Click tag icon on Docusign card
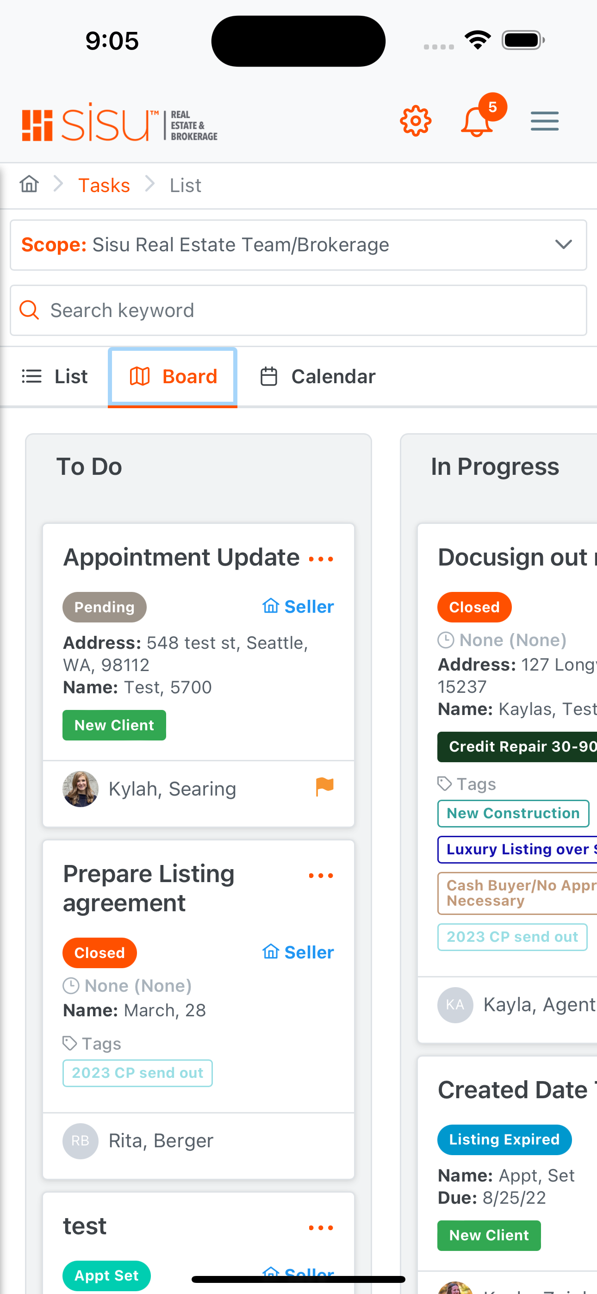 pyautogui.click(x=445, y=784)
